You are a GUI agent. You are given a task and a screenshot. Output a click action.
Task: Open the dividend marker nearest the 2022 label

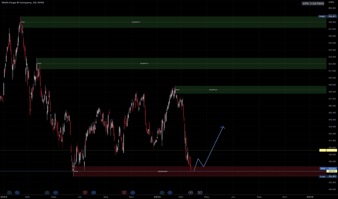pos(17,192)
